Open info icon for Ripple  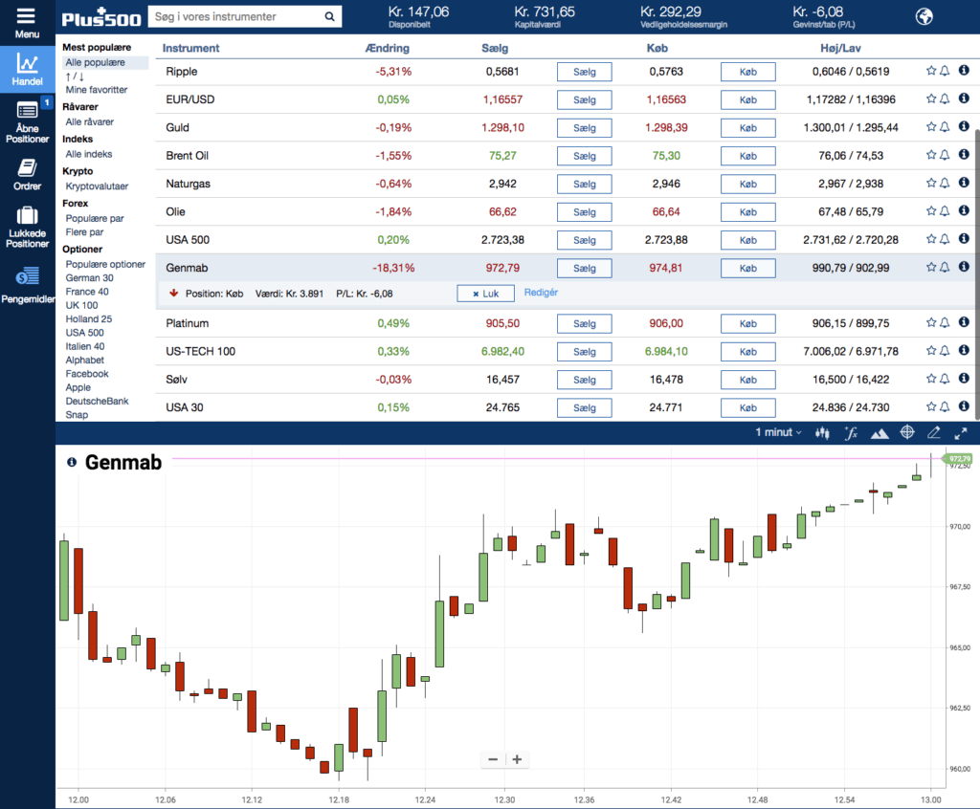coord(964,70)
